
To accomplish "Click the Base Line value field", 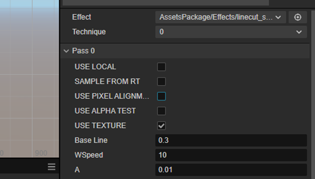I will pos(231,140).
